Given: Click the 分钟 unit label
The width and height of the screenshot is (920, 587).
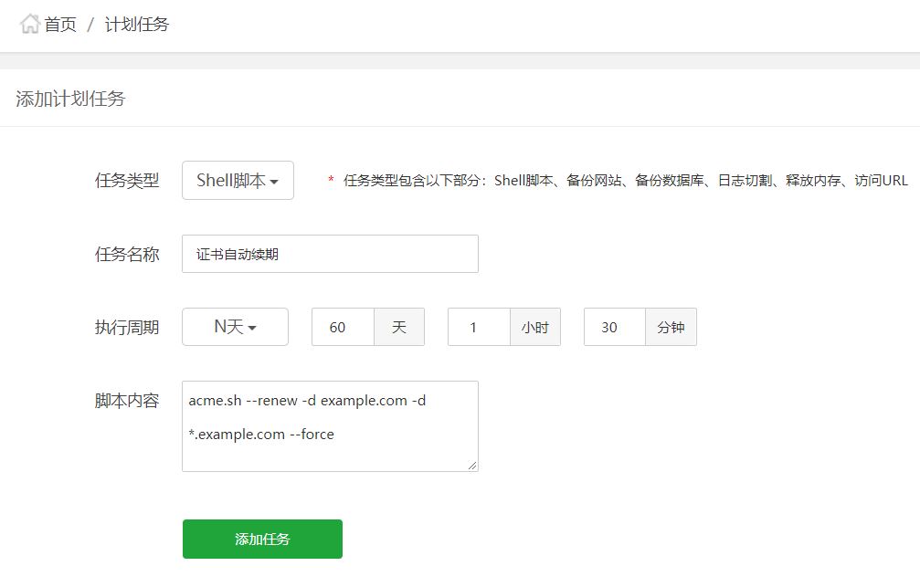Looking at the screenshot, I should [x=671, y=327].
